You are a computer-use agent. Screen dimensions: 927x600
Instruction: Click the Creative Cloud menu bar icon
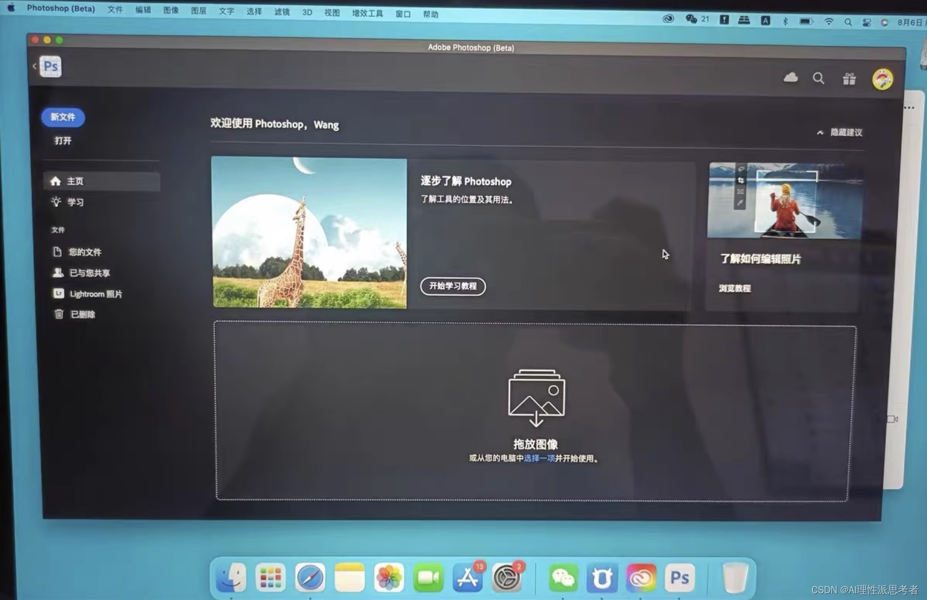click(x=668, y=19)
